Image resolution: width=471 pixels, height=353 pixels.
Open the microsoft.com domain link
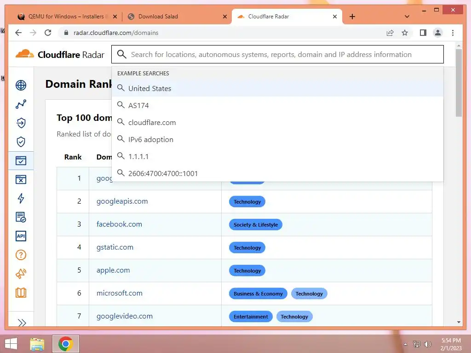click(120, 293)
